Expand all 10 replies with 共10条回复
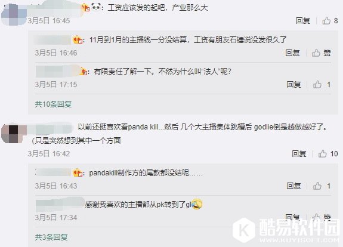 coord(53,104)
